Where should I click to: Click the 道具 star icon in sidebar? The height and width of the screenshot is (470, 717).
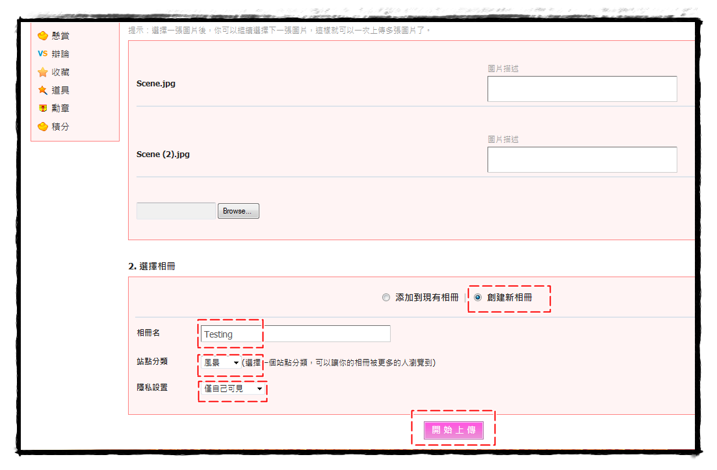click(43, 90)
